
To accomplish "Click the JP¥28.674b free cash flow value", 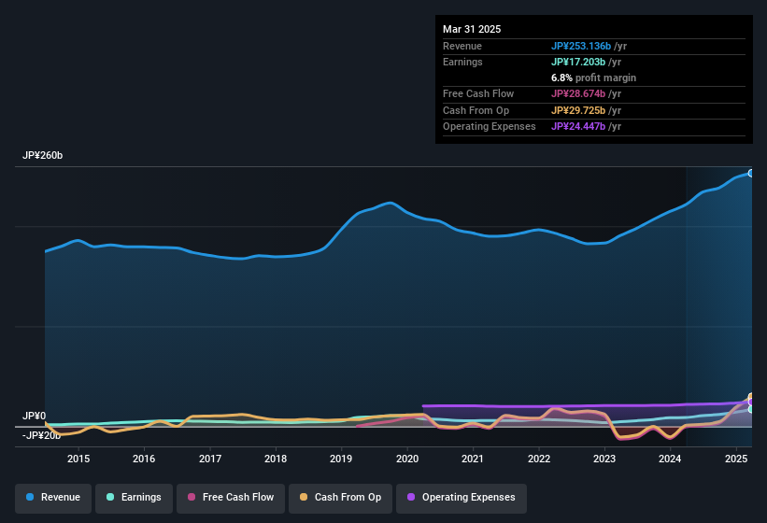I will (578, 93).
